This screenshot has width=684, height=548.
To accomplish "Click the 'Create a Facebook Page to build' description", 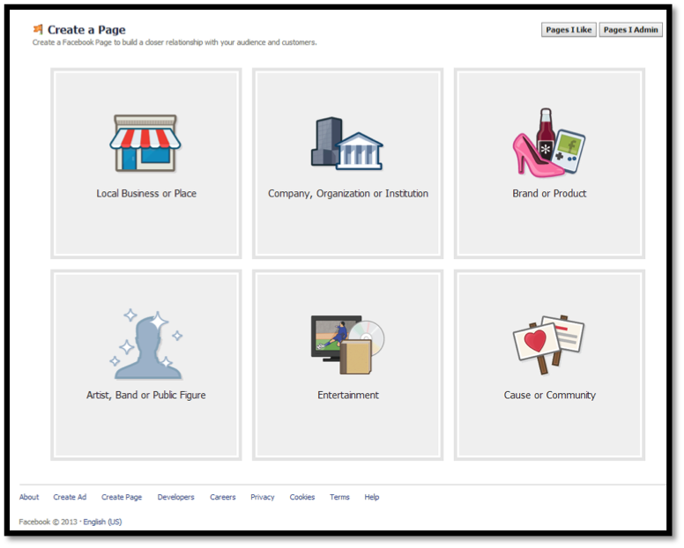I will (175, 42).
